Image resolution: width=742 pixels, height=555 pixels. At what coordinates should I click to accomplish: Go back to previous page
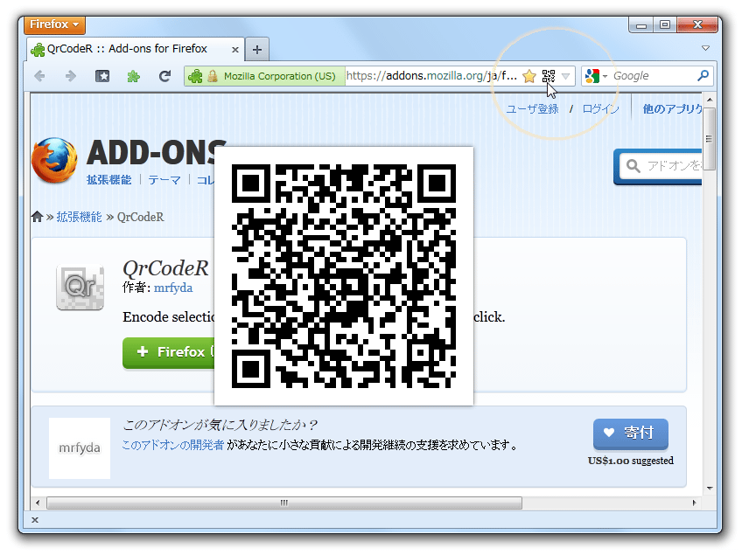(40, 76)
